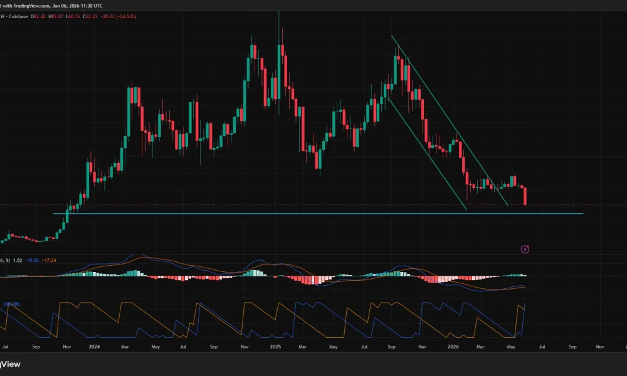This screenshot has height=376, width=627.
Task: Click the purple lightning bolt event icon
Action: click(525, 249)
